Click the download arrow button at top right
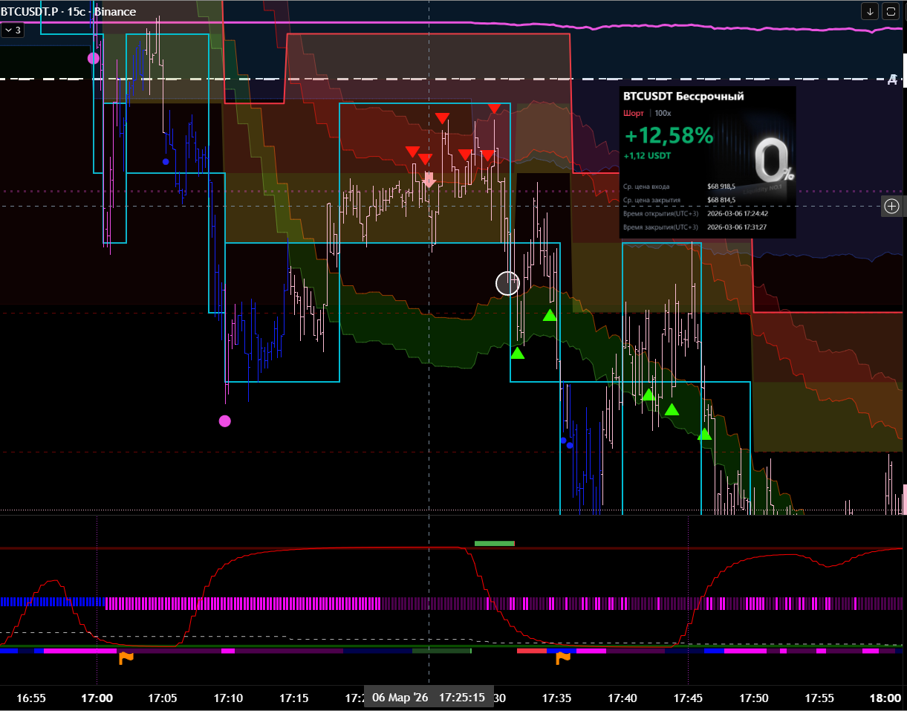This screenshot has height=711, width=907. coord(871,11)
